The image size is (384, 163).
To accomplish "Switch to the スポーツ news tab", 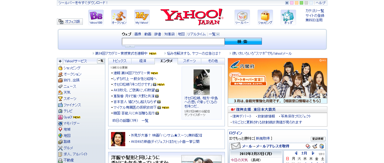I will click(x=190, y=61).
